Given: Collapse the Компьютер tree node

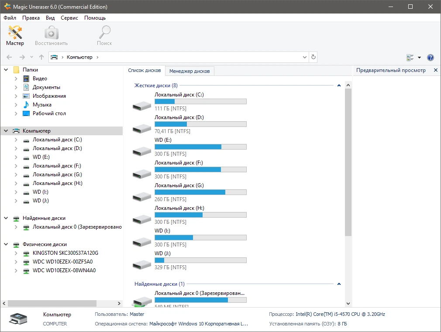Looking at the screenshot, I should point(6,131).
